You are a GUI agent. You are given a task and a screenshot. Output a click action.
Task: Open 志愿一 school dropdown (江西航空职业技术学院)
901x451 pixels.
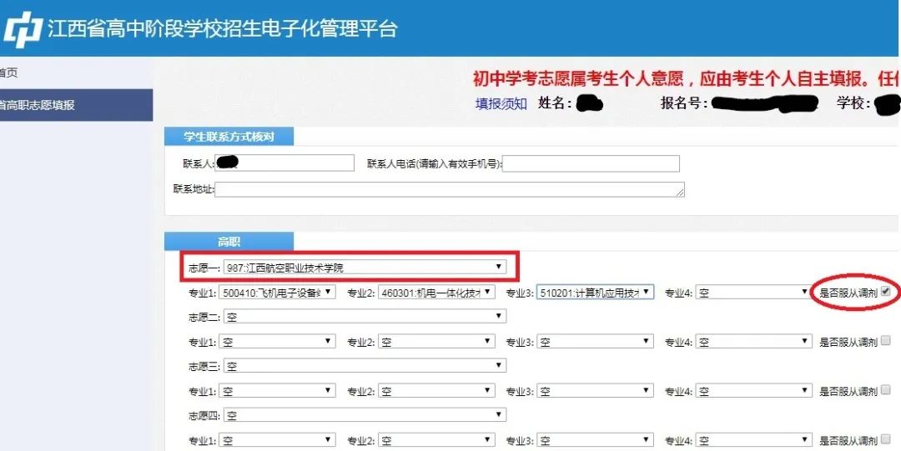[365, 268]
